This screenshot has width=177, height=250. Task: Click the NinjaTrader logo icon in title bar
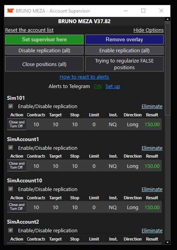(11, 11)
